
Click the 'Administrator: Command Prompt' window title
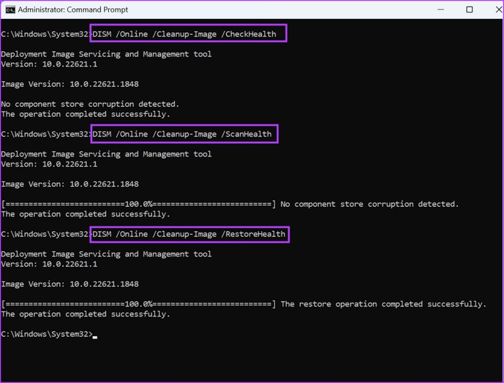(73, 10)
